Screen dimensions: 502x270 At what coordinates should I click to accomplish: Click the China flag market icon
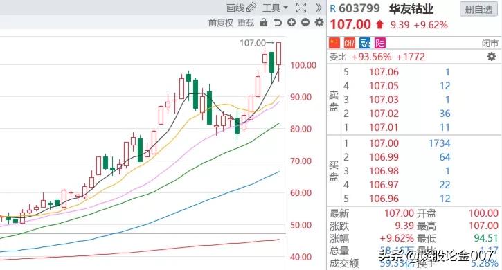point(334,43)
